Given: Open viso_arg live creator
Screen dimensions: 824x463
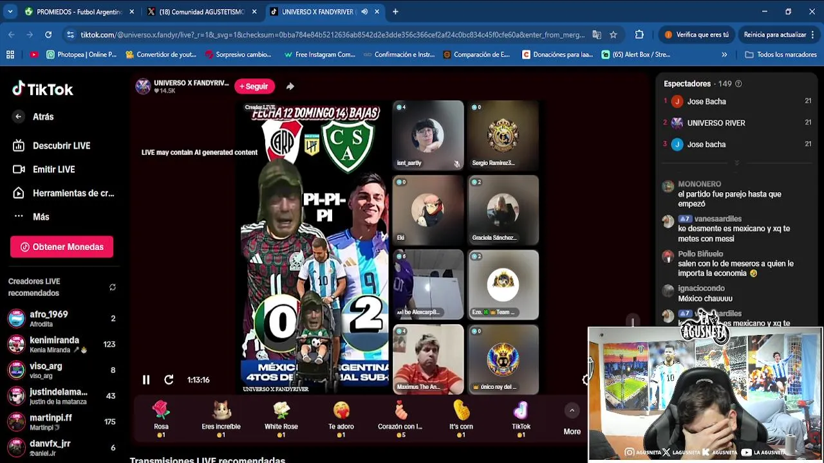Looking at the screenshot, I should point(62,370).
